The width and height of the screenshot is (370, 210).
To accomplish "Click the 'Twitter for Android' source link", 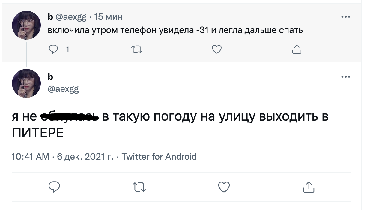I will tap(159, 156).
